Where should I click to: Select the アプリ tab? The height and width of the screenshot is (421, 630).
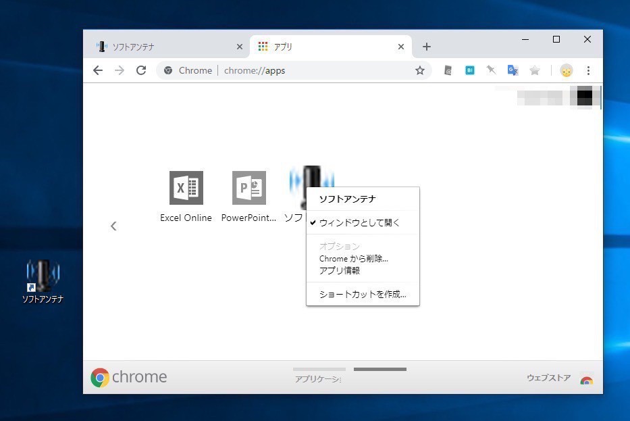(x=331, y=47)
